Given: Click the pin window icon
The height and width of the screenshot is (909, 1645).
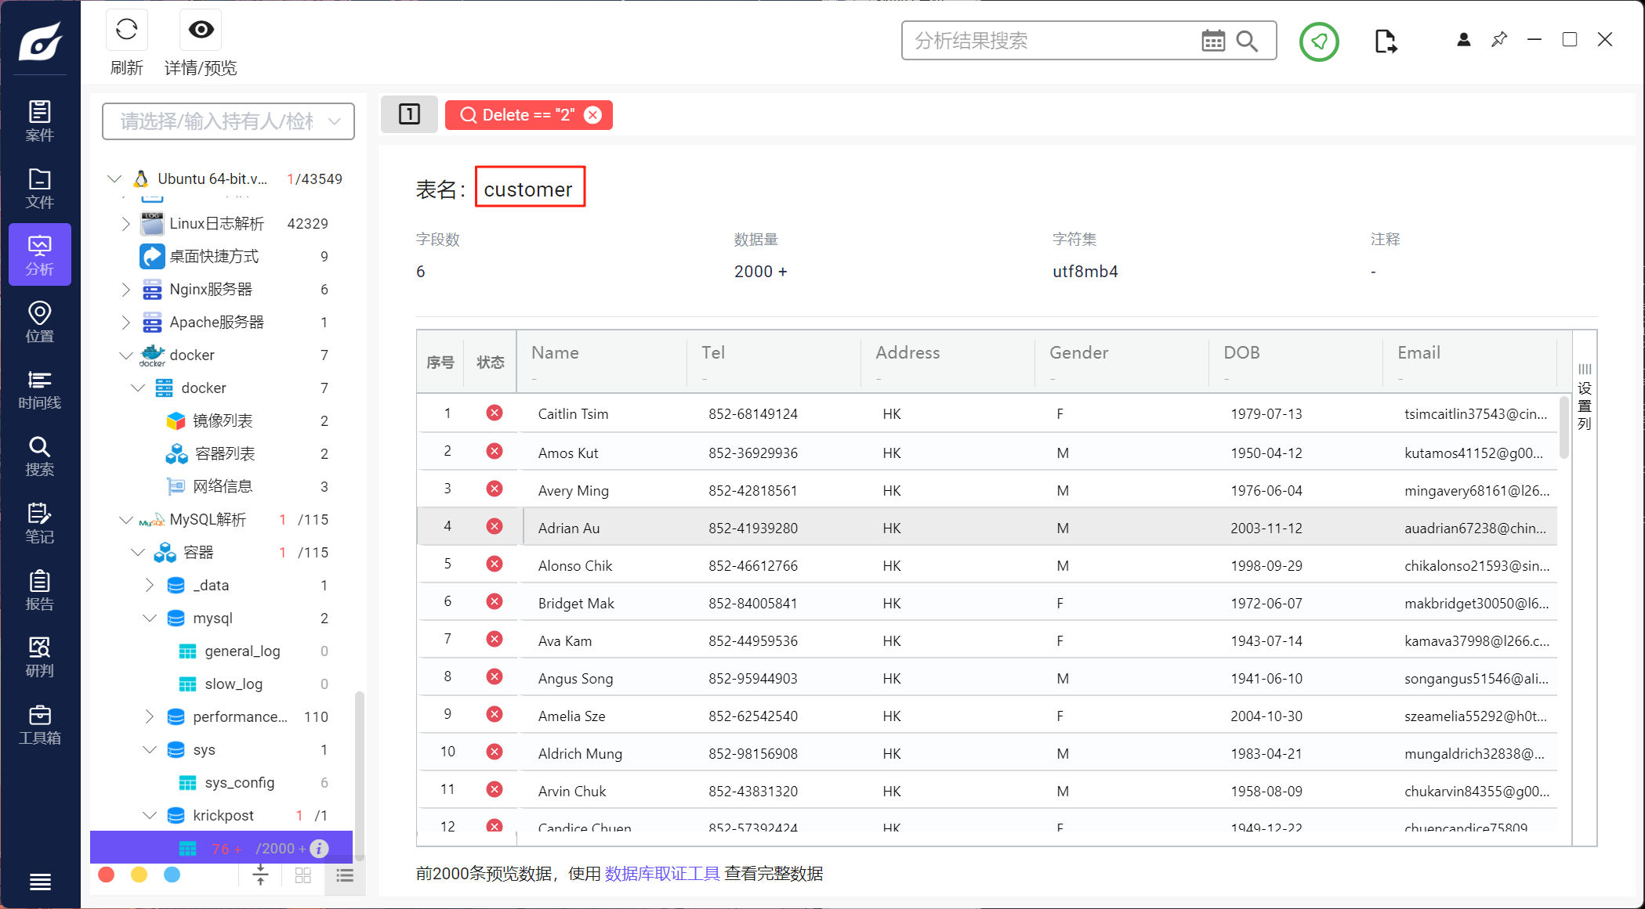Looking at the screenshot, I should 1498,39.
